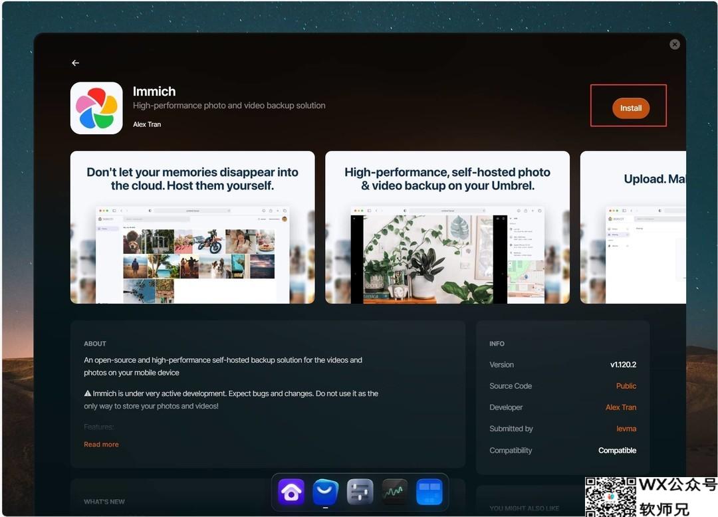Image resolution: width=718 pixels, height=517 pixels.
Task: Click the Submitted by label
Action: click(x=511, y=429)
